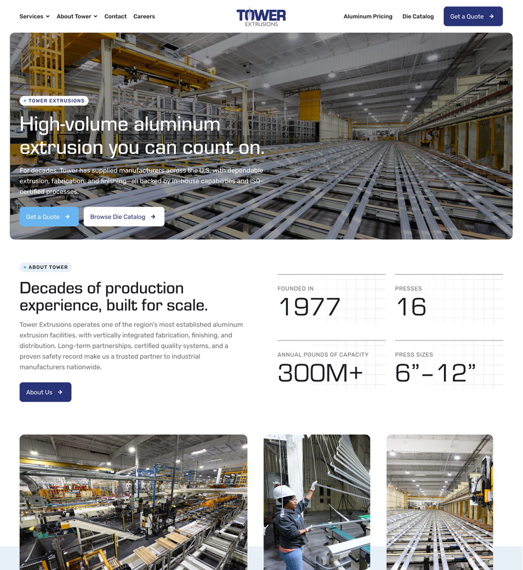Viewport: 523px width, 570px height.
Task: Open the factory floor overview photo
Action: 134,502
